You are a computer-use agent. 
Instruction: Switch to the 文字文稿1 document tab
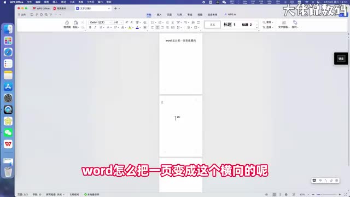[x=93, y=8]
